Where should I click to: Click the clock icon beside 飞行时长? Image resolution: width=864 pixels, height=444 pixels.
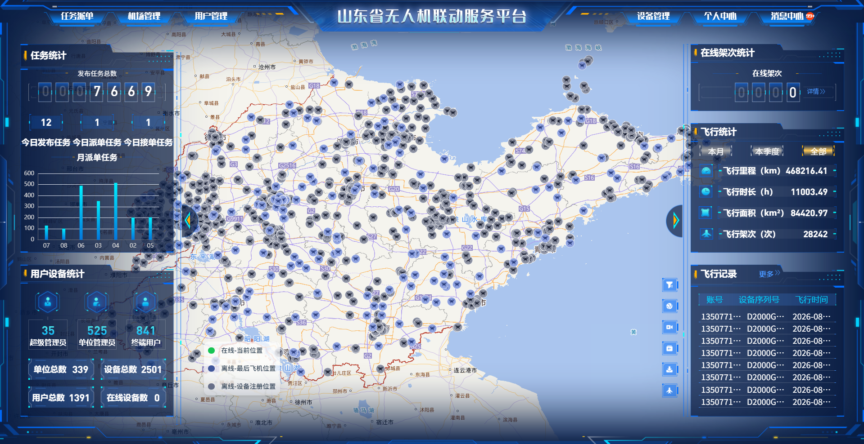point(706,192)
